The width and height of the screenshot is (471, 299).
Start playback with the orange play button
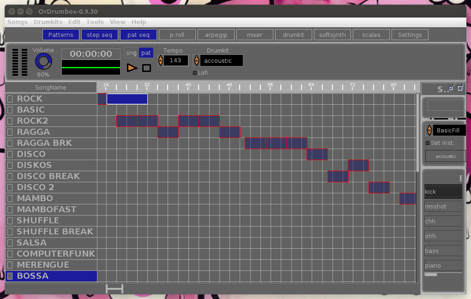pyautogui.click(x=132, y=68)
